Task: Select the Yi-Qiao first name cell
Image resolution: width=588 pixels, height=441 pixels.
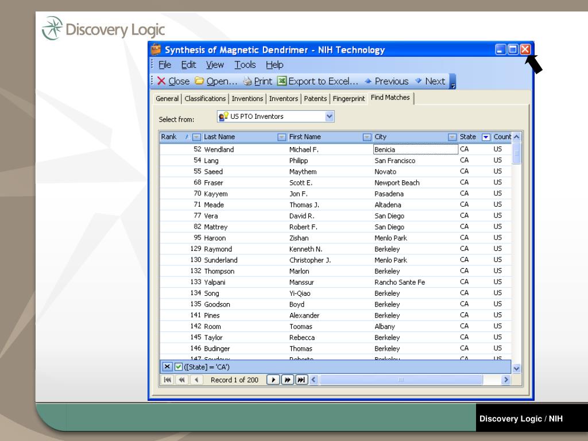Action: coord(330,293)
